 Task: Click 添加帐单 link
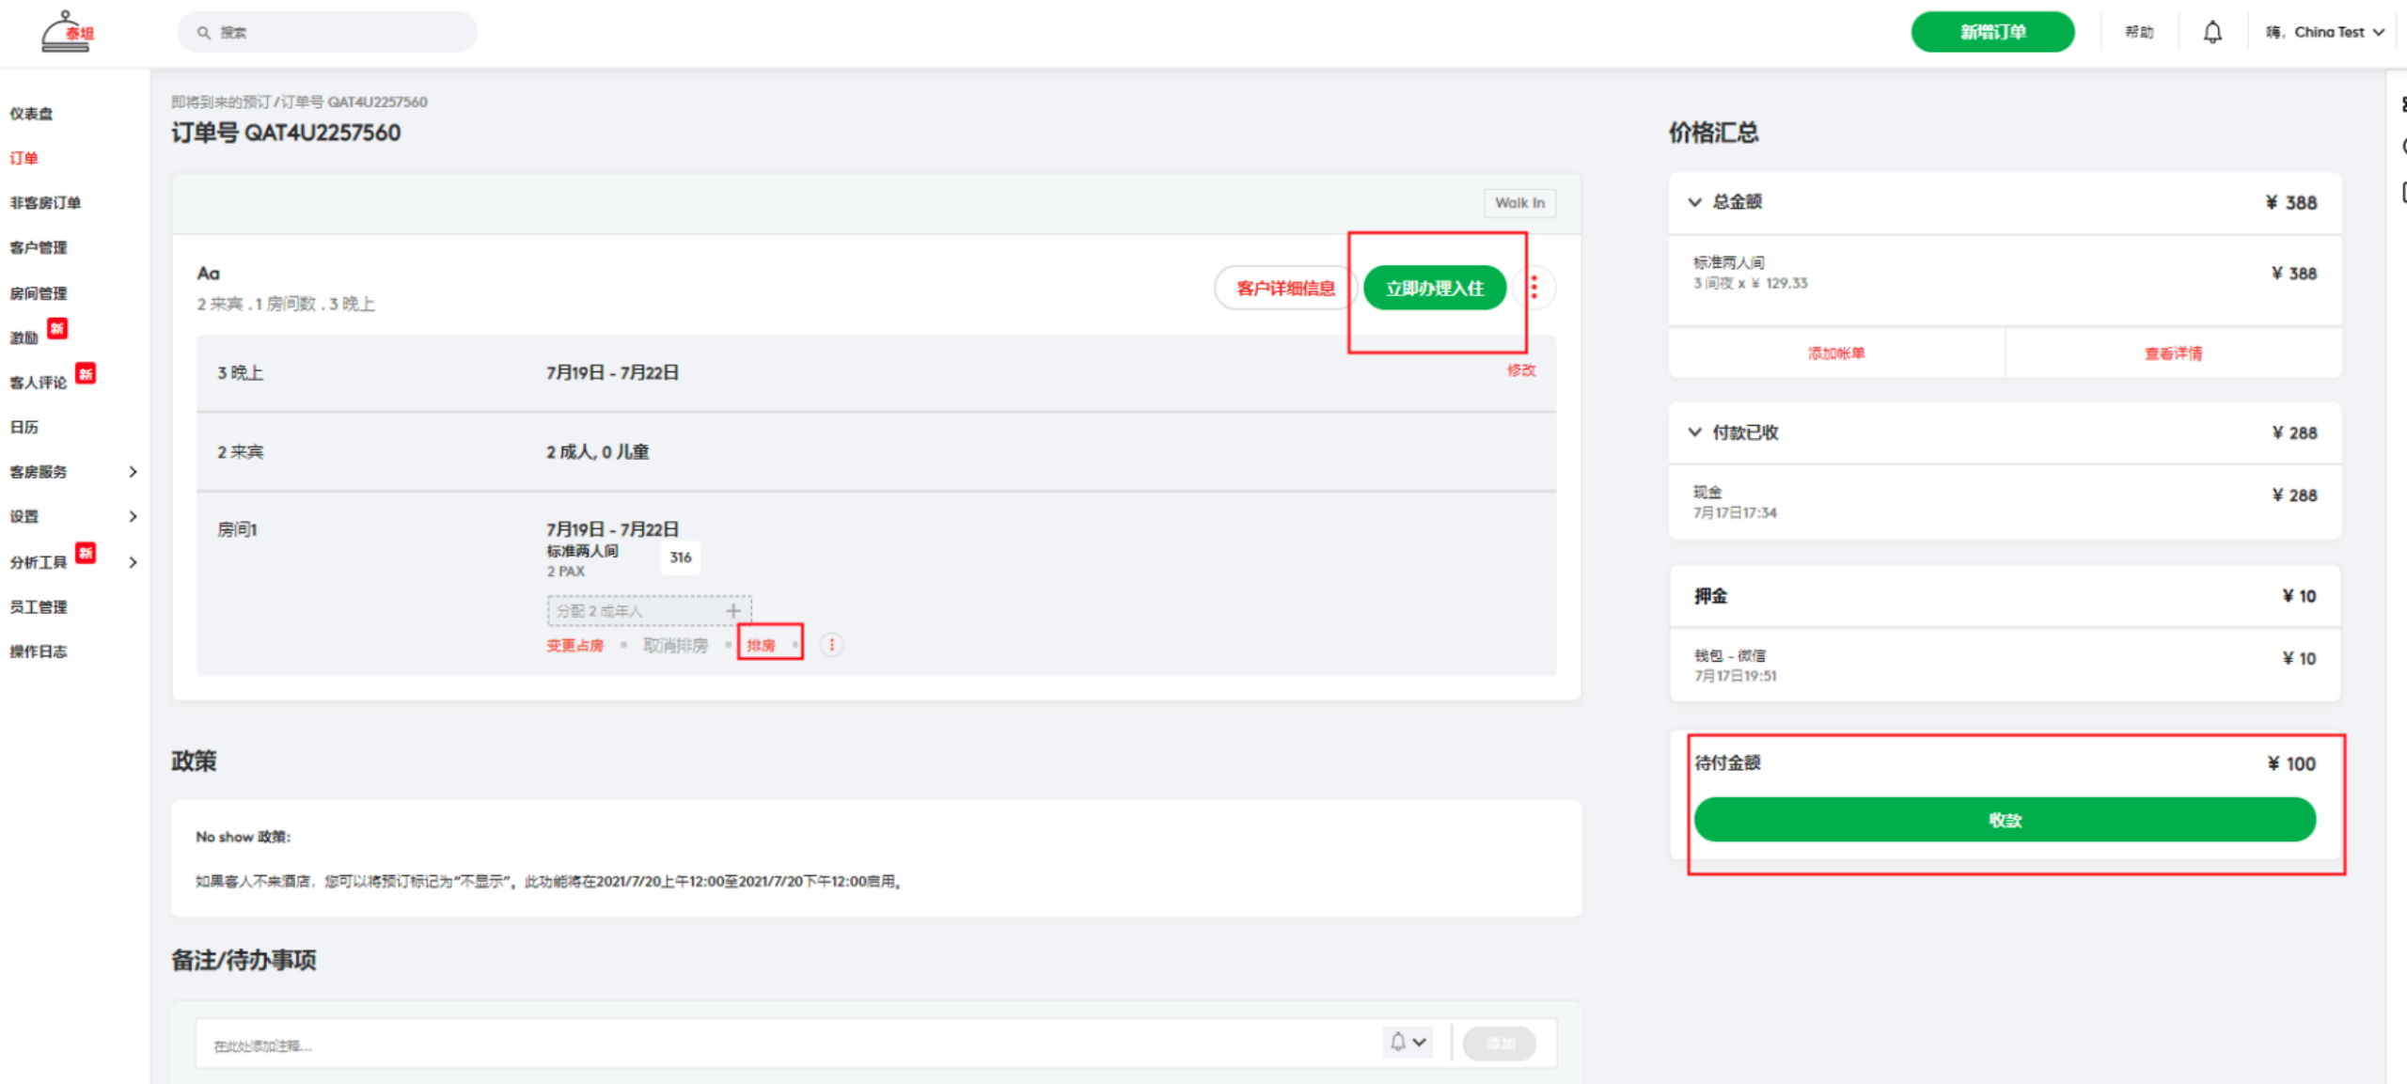(x=1835, y=353)
